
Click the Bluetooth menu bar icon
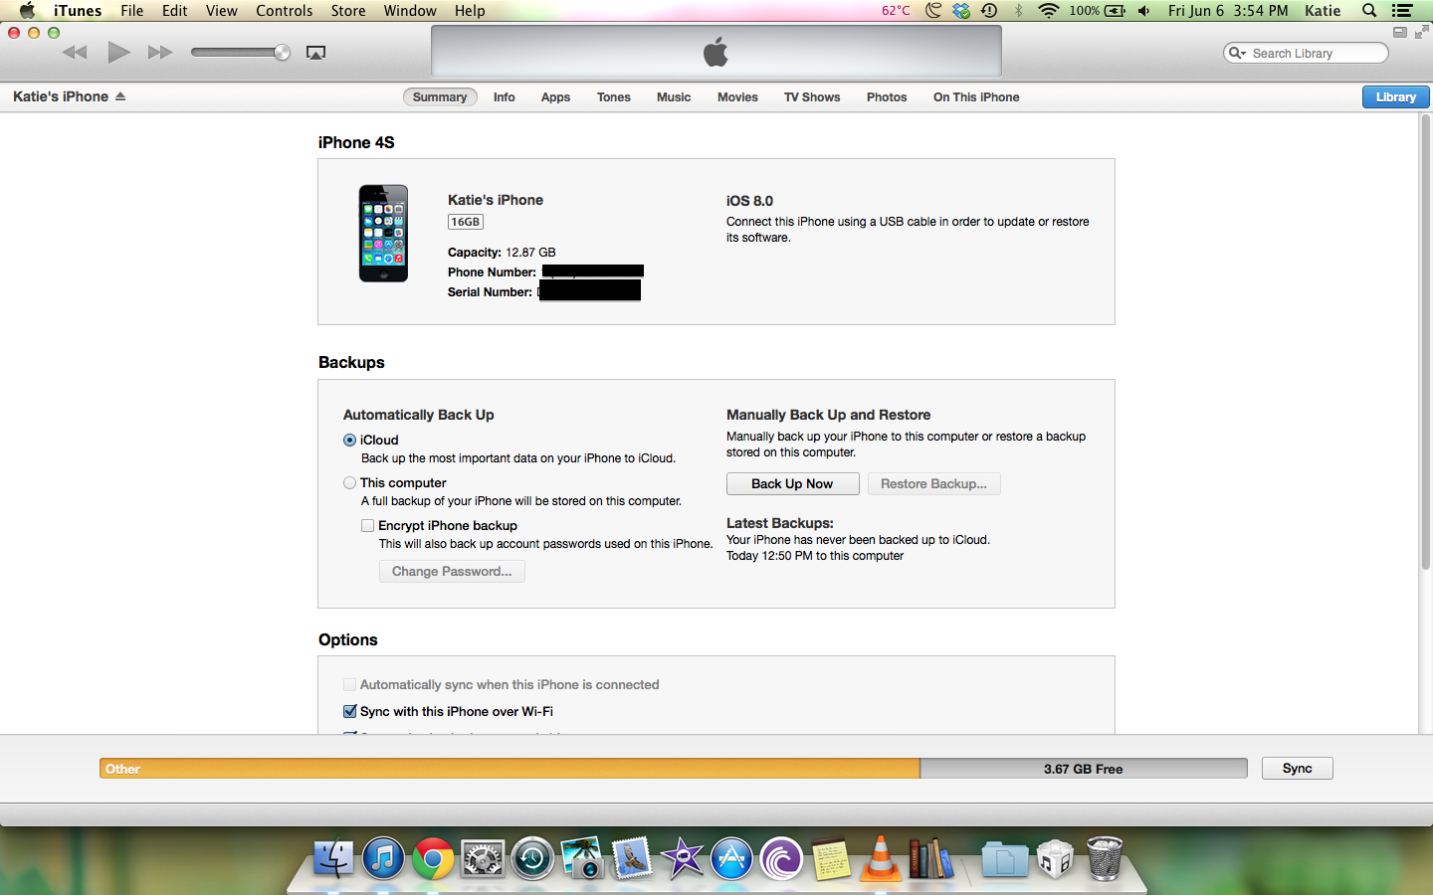coord(1018,11)
